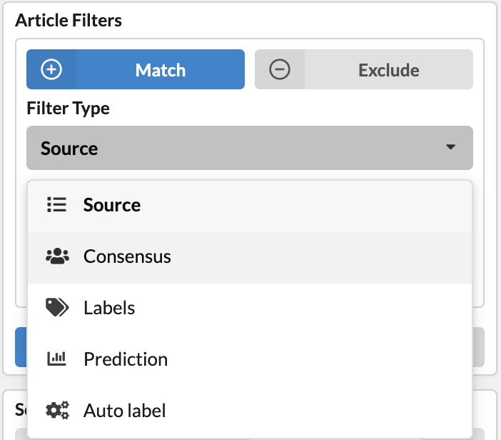
Task: Switch filter mode to Exclude
Action: click(x=364, y=69)
